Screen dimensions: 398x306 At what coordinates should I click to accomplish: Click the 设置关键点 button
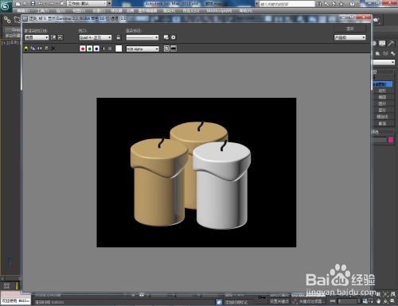pyautogui.click(x=279, y=301)
